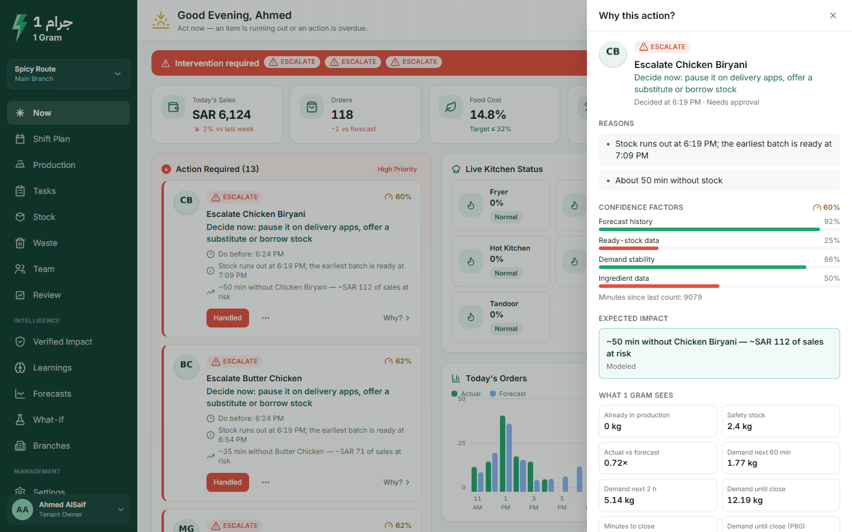This screenshot has height=532, width=852.
Task: Click the Ready-stock data confidence bar
Action: (719, 248)
